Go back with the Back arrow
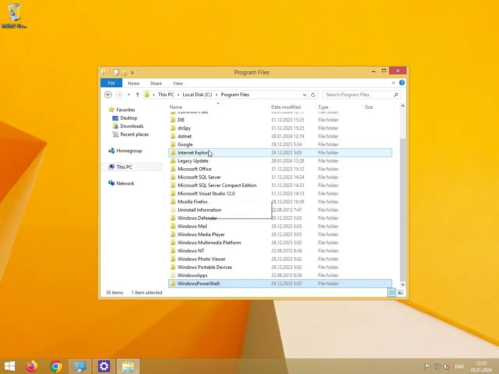The width and height of the screenshot is (499, 374). 108,95
